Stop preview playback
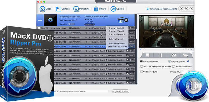 tap(148, 55)
